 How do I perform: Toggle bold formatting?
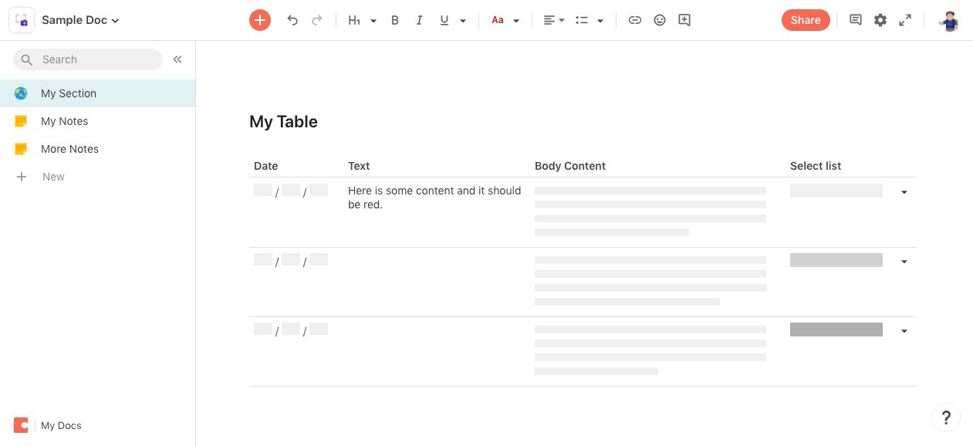[395, 20]
